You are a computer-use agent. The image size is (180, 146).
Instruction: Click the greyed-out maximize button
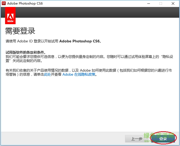(161, 3)
